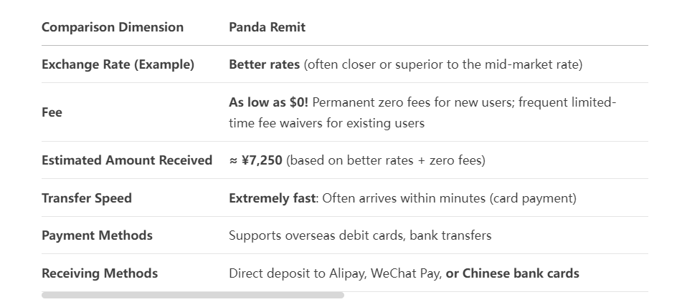Click the Panda Remit column header
Viewport: 677px width, 307px height.
[x=267, y=27]
